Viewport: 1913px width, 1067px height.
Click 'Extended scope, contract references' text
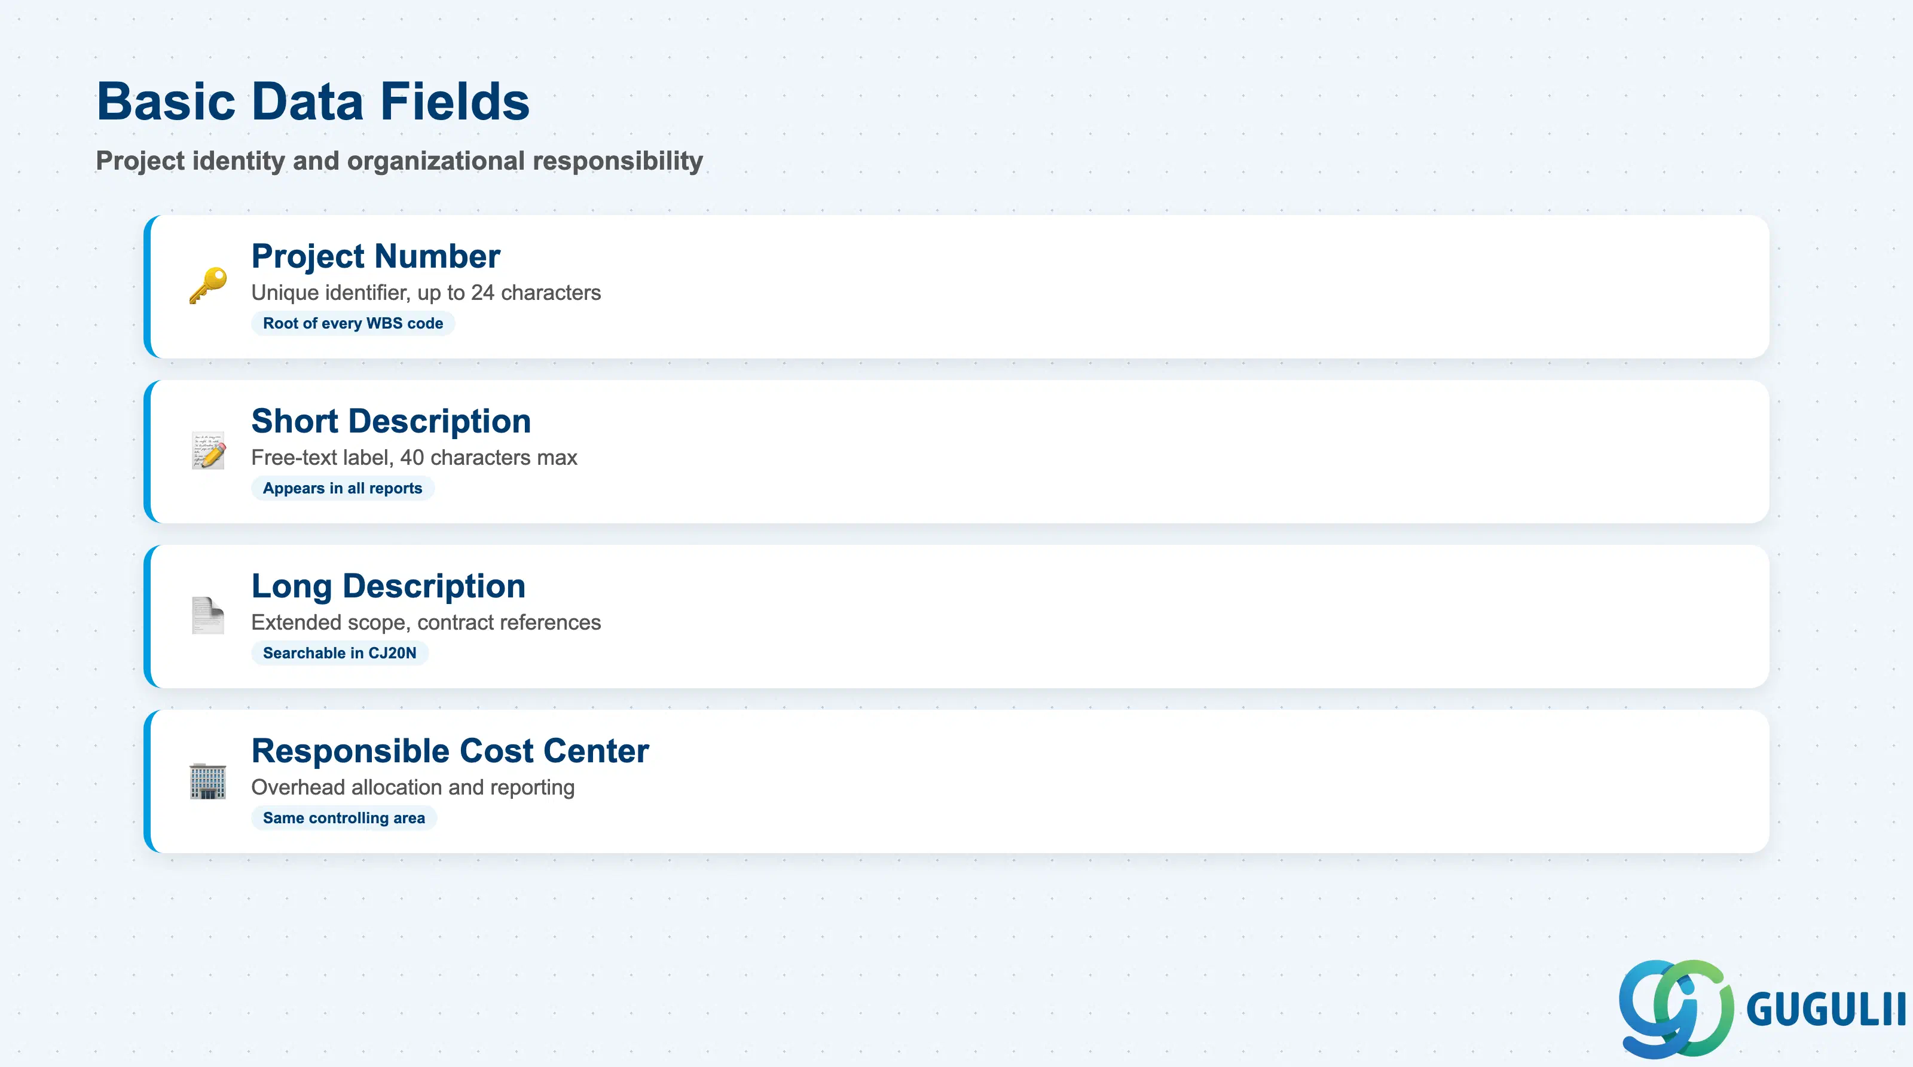coord(426,622)
